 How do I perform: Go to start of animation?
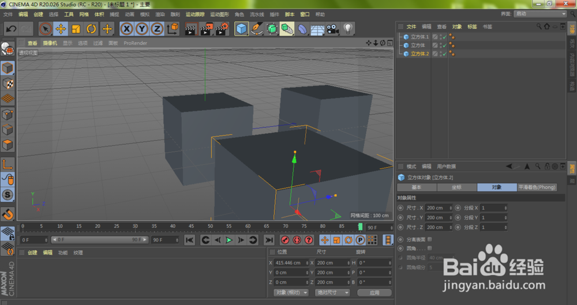tap(189, 240)
